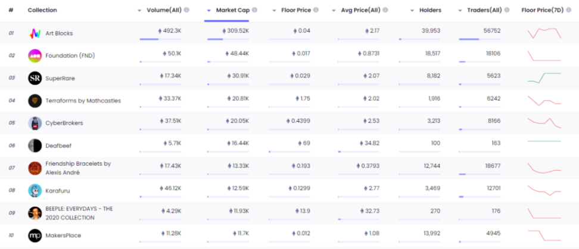
Task: Open BEEPLE: EVERYDAYS 2020 COLLECTION link
Action: click(x=79, y=213)
